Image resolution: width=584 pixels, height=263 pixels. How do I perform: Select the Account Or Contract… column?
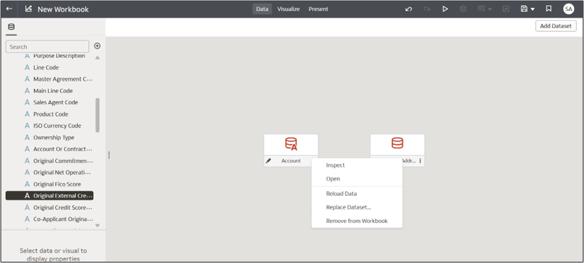click(x=63, y=149)
